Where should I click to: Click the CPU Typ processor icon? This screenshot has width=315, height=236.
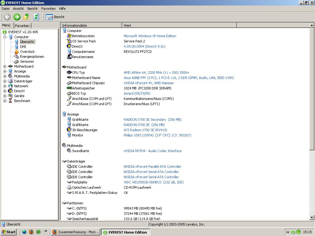[69, 72]
